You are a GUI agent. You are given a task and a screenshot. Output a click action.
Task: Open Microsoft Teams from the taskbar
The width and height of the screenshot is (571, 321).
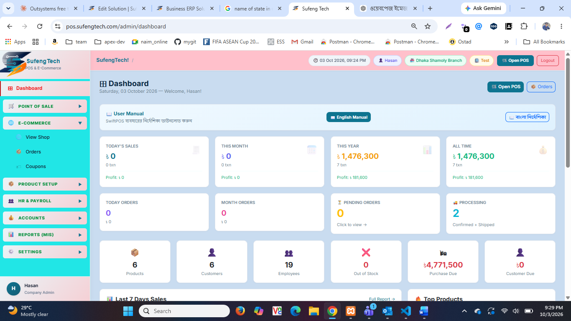(x=369, y=311)
